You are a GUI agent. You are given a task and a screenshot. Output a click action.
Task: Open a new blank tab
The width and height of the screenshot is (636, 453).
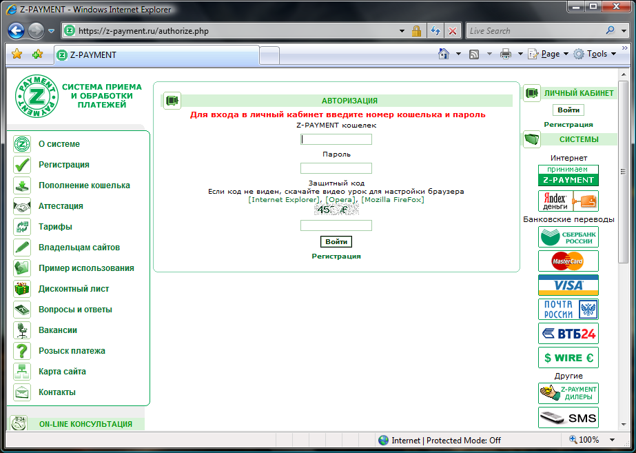[x=269, y=56]
